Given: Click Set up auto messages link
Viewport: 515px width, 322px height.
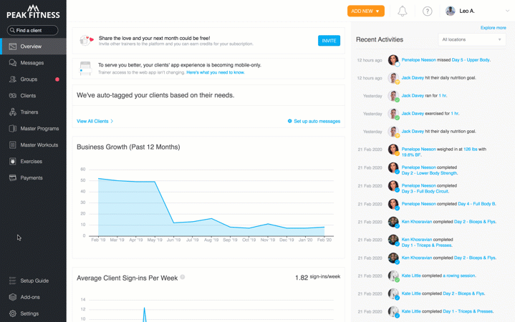Looking at the screenshot, I should (x=314, y=122).
